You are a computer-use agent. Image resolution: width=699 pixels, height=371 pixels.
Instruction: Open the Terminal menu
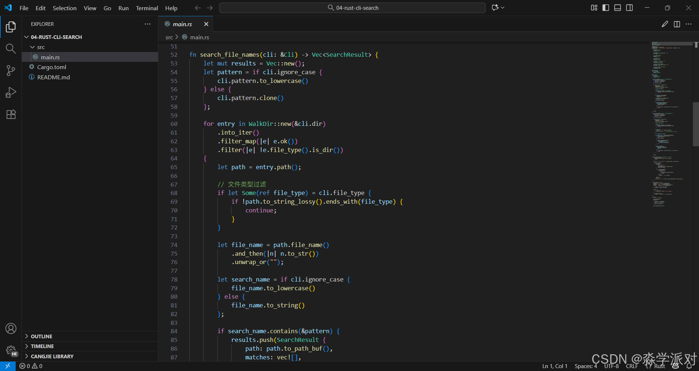(x=147, y=8)
